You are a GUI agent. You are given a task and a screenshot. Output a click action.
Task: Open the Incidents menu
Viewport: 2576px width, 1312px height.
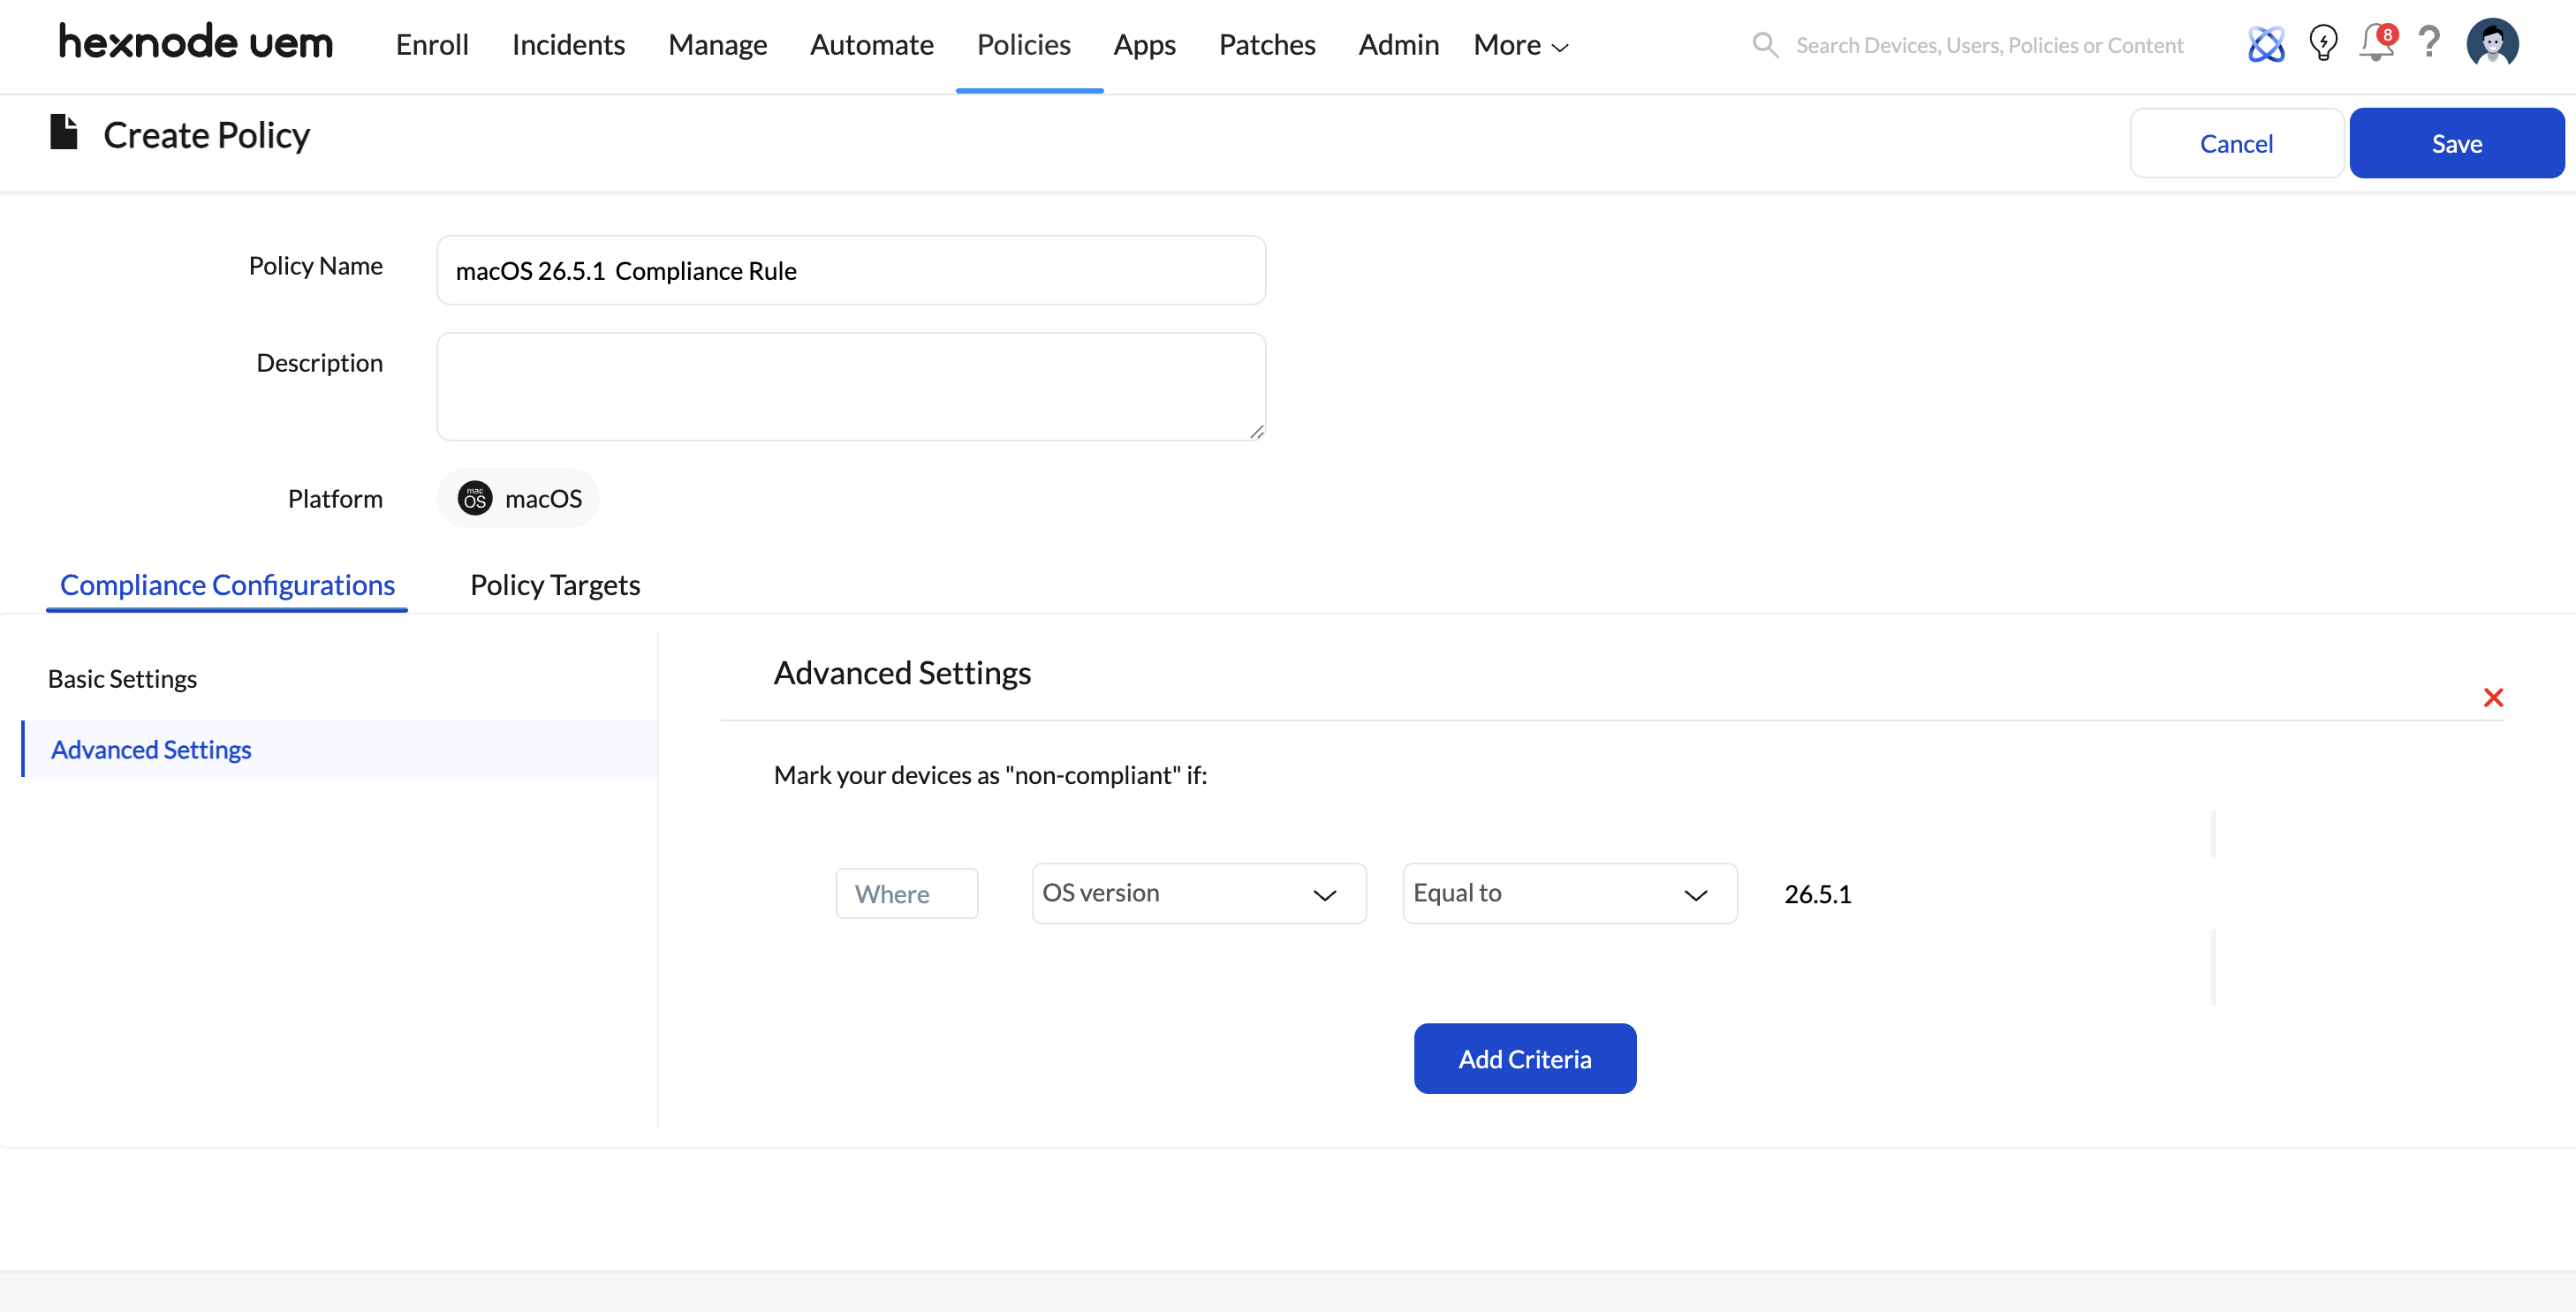click(x=568, y=45)
